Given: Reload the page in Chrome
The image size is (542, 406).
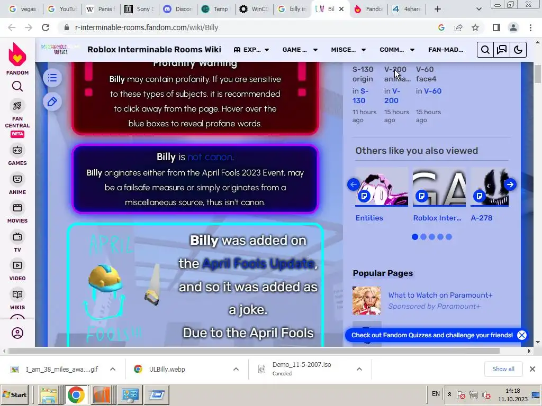Looking at the screenshot, I should point(46,27).
